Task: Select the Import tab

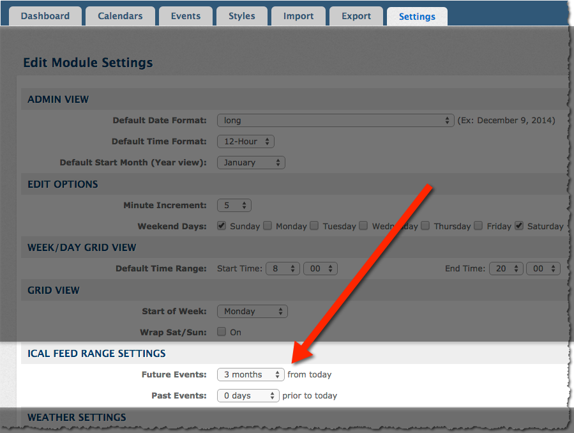Action: [x=298, y=16]
